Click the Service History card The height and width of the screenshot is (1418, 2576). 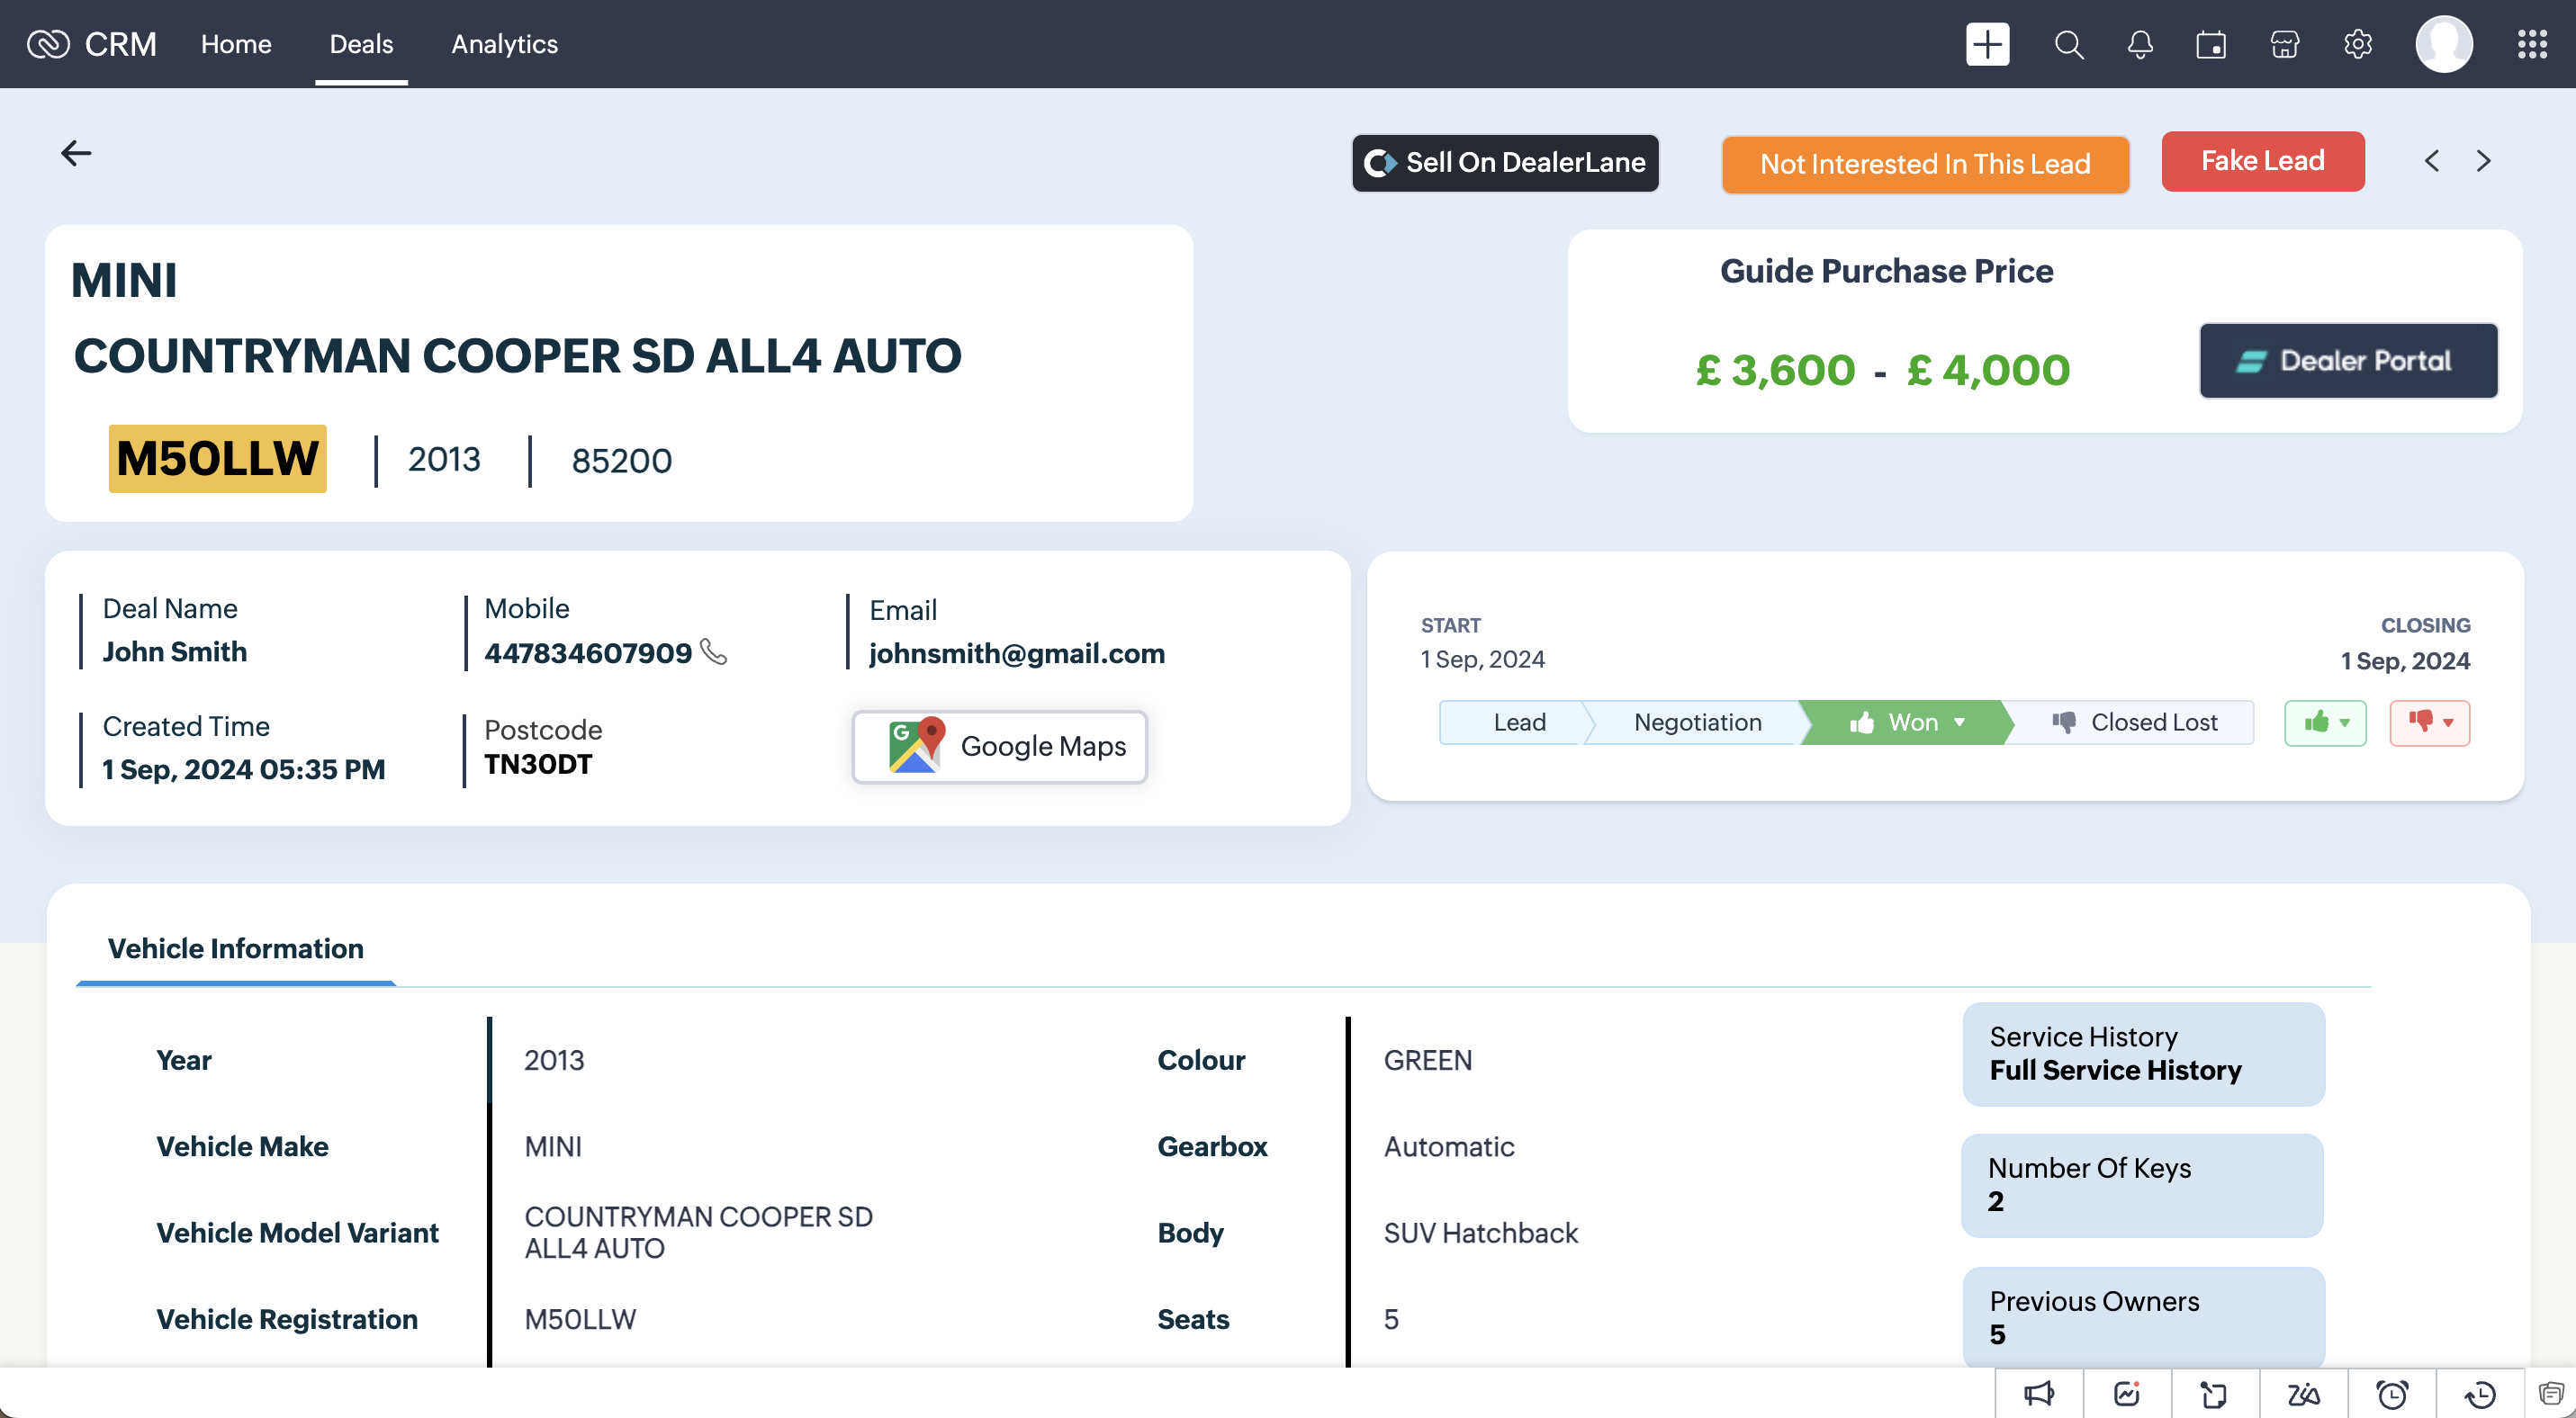[2143, 1055]
